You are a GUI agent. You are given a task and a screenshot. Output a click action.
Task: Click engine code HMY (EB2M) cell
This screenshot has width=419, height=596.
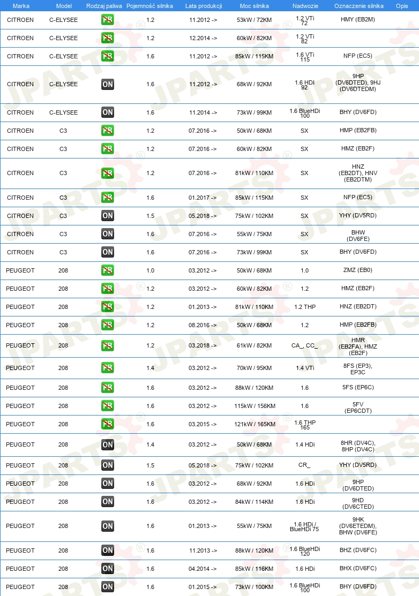(x=358, y=19)
